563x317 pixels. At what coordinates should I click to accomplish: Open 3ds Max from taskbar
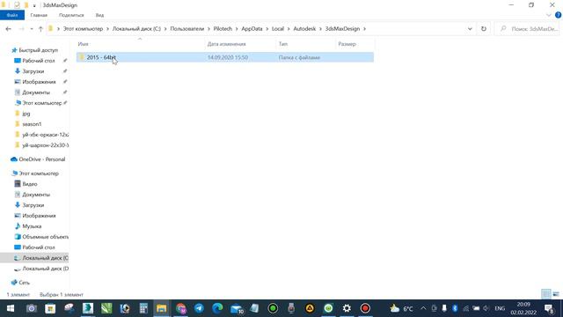[88, 308]
